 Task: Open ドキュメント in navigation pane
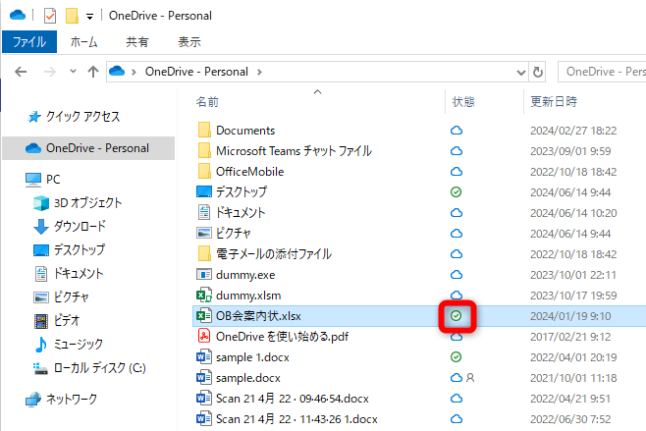[79, 273]
